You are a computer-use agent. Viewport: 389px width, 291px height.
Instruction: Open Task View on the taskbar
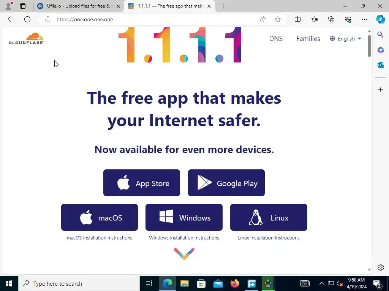pos(149,283)
